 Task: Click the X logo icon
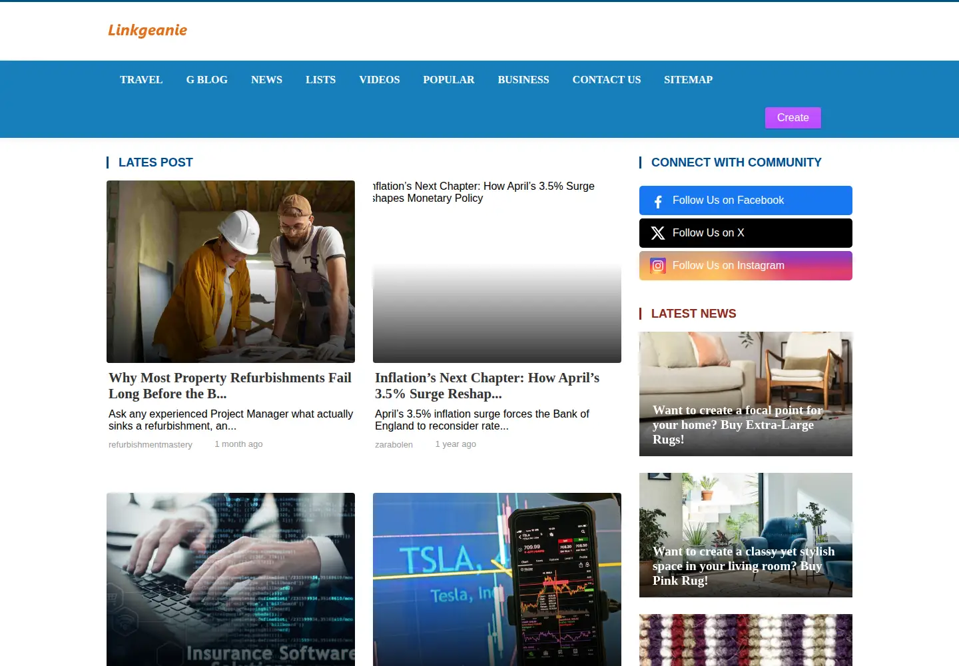click(x=658, y=233)
